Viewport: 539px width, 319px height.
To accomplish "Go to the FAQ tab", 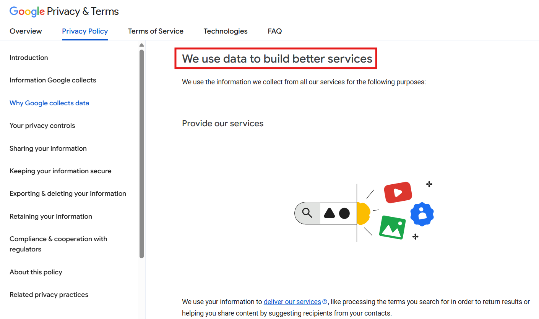I will [x=274, y=31].
